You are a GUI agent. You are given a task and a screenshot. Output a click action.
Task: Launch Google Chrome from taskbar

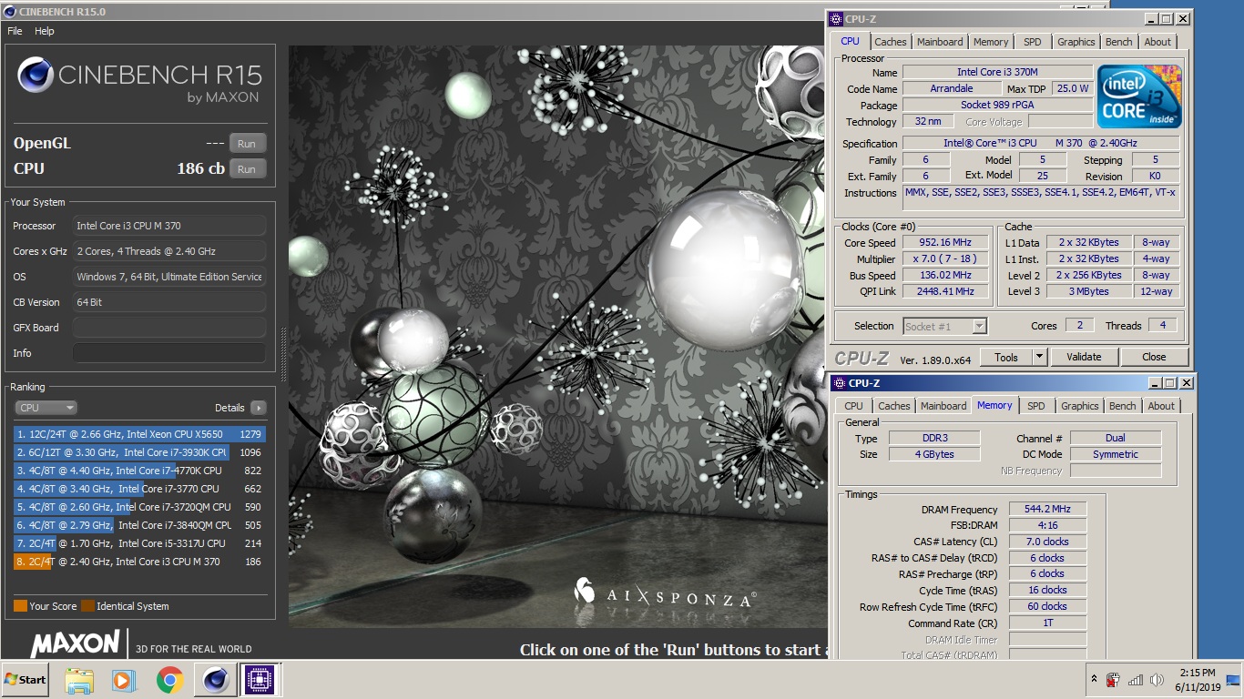click(x=169, y=680)
